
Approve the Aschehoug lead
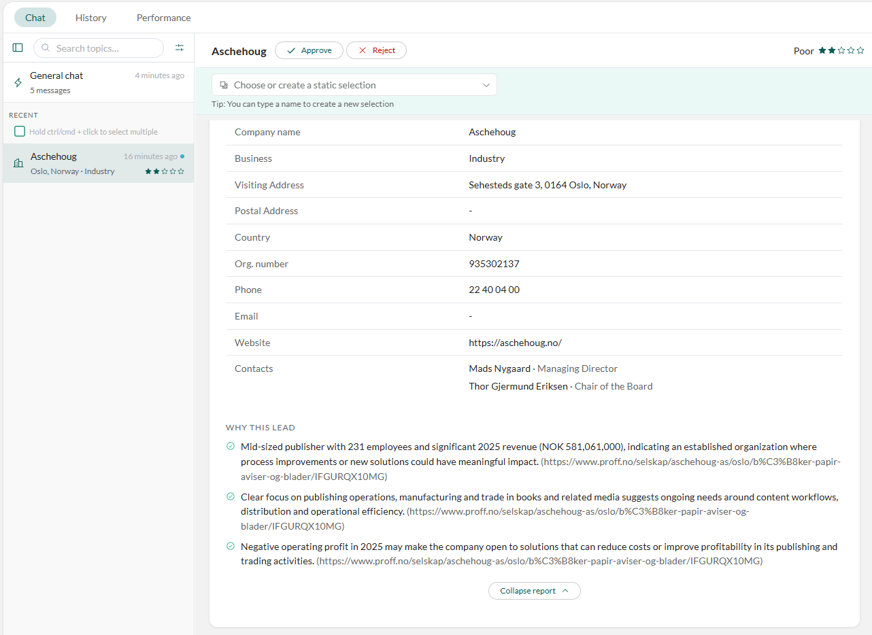(309, 50)
